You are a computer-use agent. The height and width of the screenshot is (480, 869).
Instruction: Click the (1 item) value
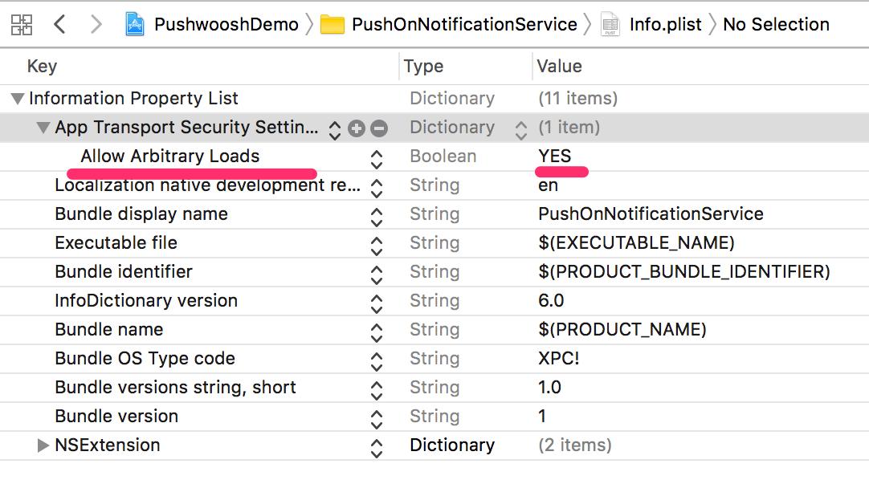pyautogui.click(x=569, y=128)
